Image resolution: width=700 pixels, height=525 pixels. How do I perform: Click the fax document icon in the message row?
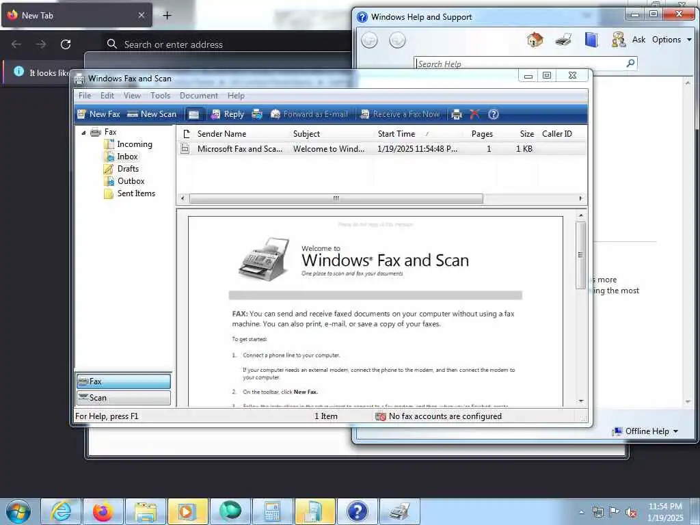pyautogui.click(x=185, y=149)
